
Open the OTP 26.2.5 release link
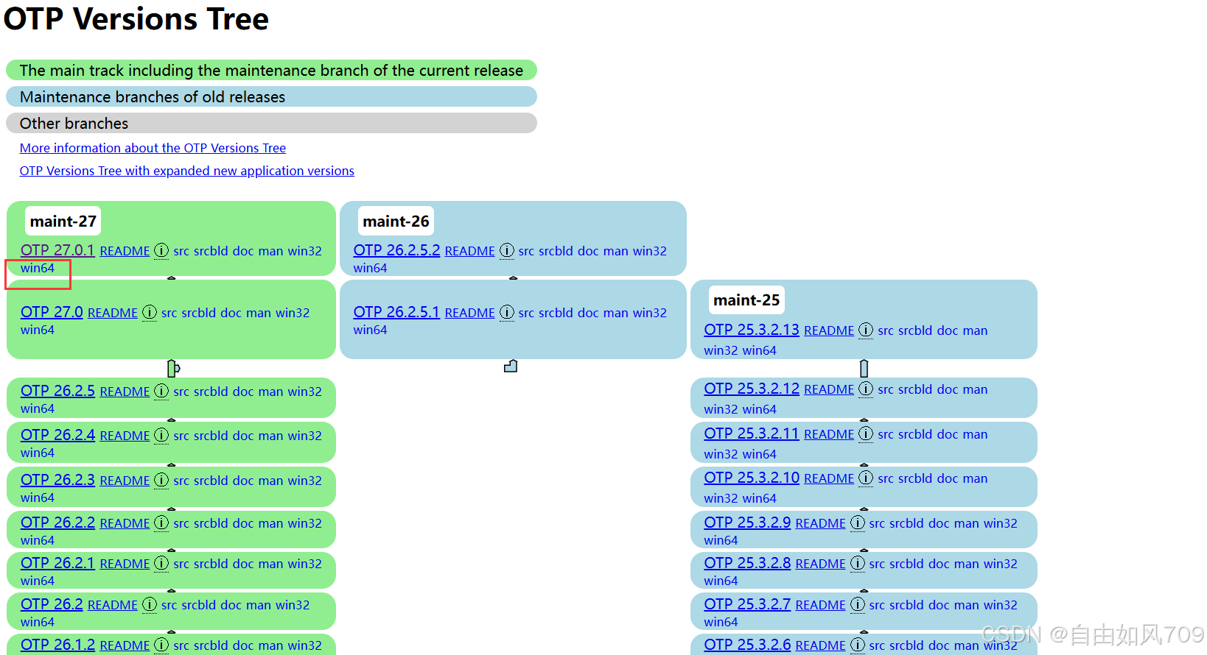click(57, 391)
